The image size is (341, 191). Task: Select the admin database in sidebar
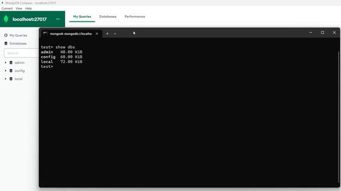click(20, 63)
